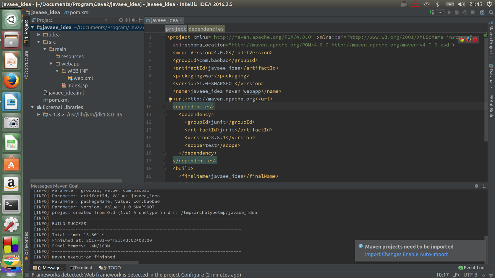Open the Ant Build side tab
The width and height of the screenshot is (495, 278).
tap(491, 107)
